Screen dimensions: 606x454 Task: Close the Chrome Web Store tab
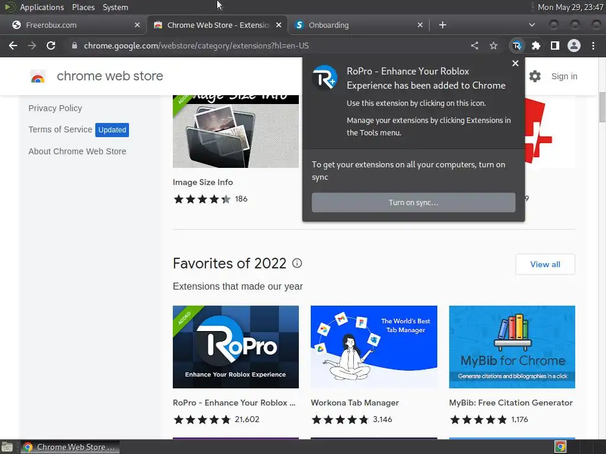[x=279, y=25]
